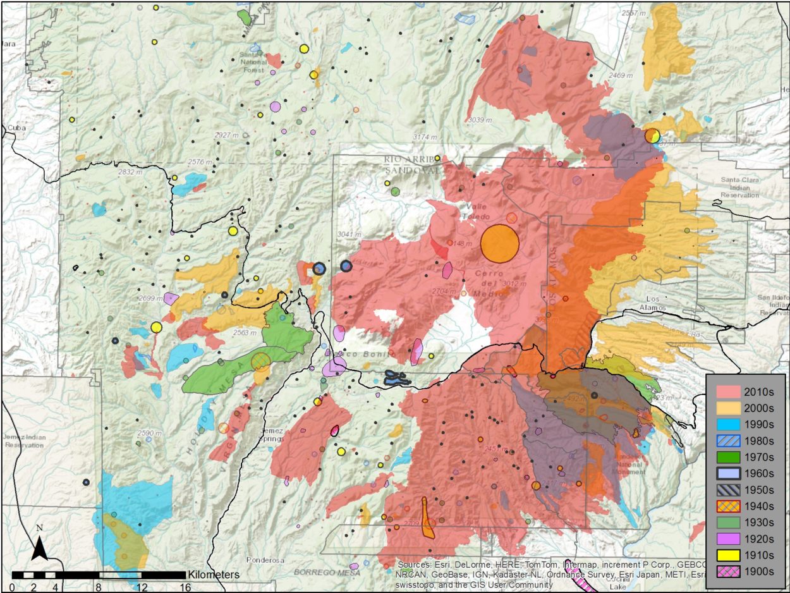Click the blue circle marker near 3041 m
Image resolution: width=790 pixels, height=593 pixels.
[345, 267]
